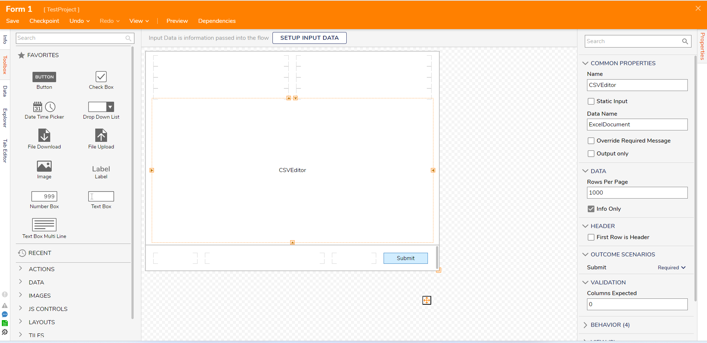Expand the Images toolbox category
707x343 pixels.
point(21,295)
